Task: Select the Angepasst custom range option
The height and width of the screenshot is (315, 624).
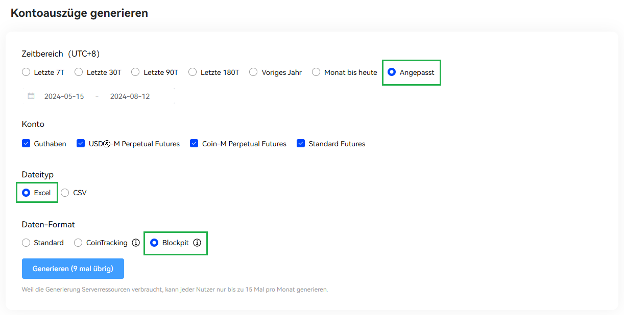Action: coord(392,72)
